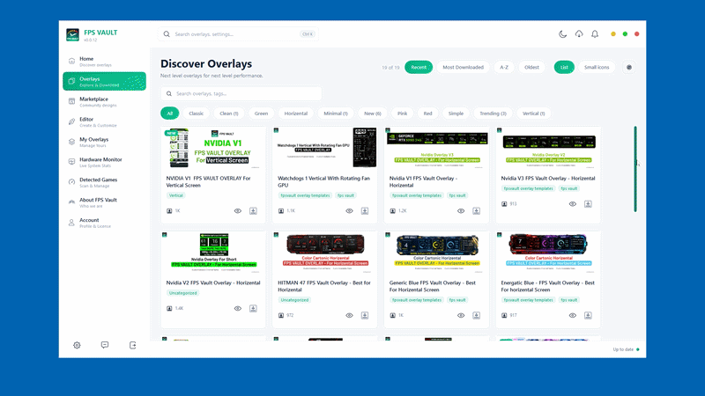This screenshot has width=705, height=396.
Task: Sort overlays by Most Downloaded
Action: coord(464,68)
